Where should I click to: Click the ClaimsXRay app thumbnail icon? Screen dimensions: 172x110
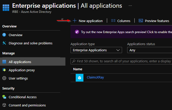[80, 78]
